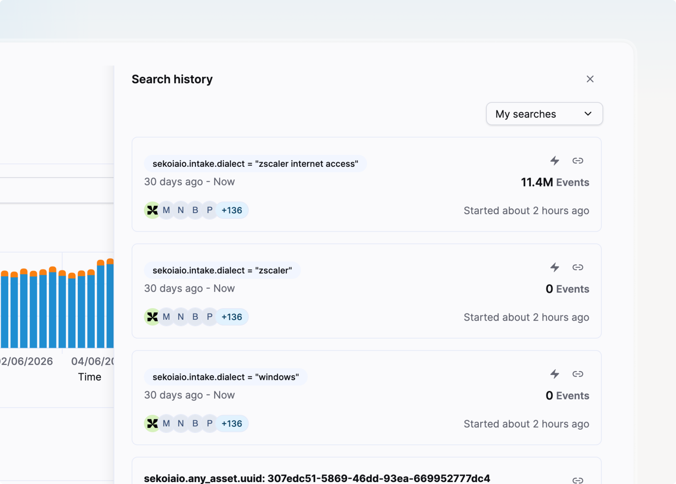
Task: Click the B avatar in the "zscaler" card
Action: tap(195, 317)
